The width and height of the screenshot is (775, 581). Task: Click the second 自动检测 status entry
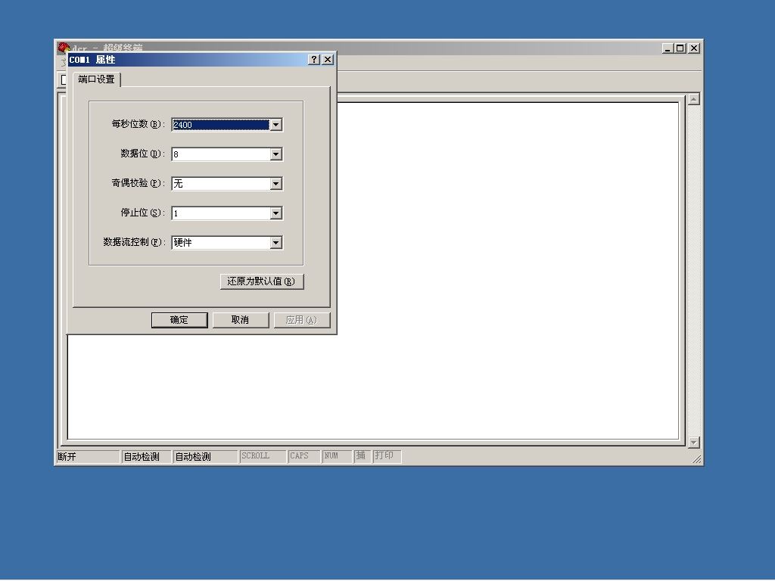click(x=205, y=457)
